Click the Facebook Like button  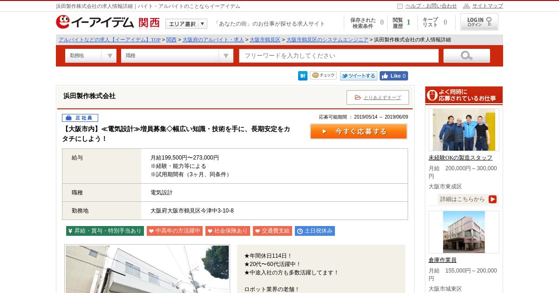coord(394,76)
